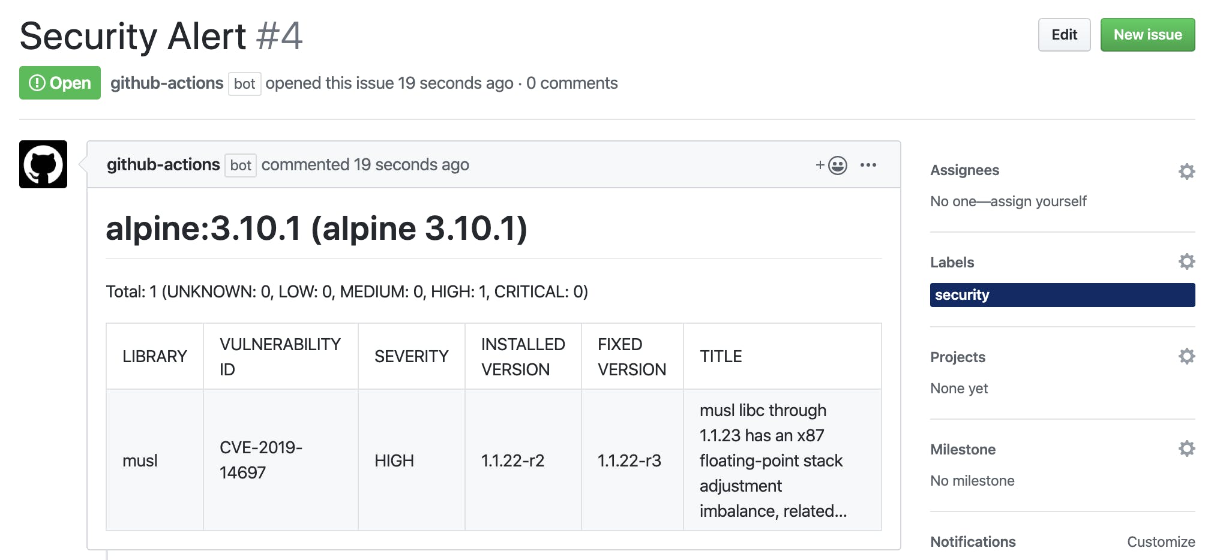Open github-actions profile from comment header

coord(163,165)
